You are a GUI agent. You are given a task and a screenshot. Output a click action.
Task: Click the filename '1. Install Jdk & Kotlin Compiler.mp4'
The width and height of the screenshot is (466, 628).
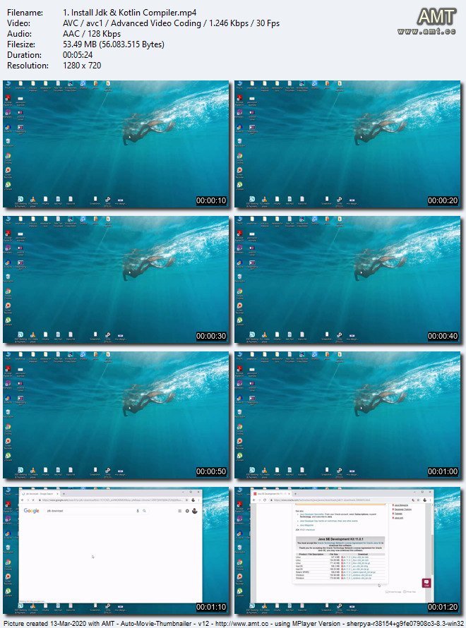click(129, 13)
